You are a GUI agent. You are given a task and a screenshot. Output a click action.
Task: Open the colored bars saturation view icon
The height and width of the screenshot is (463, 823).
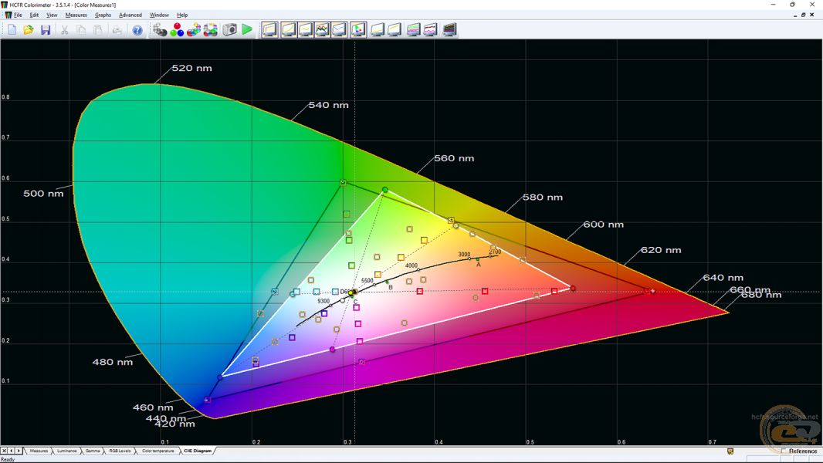(x=414, y=30)
